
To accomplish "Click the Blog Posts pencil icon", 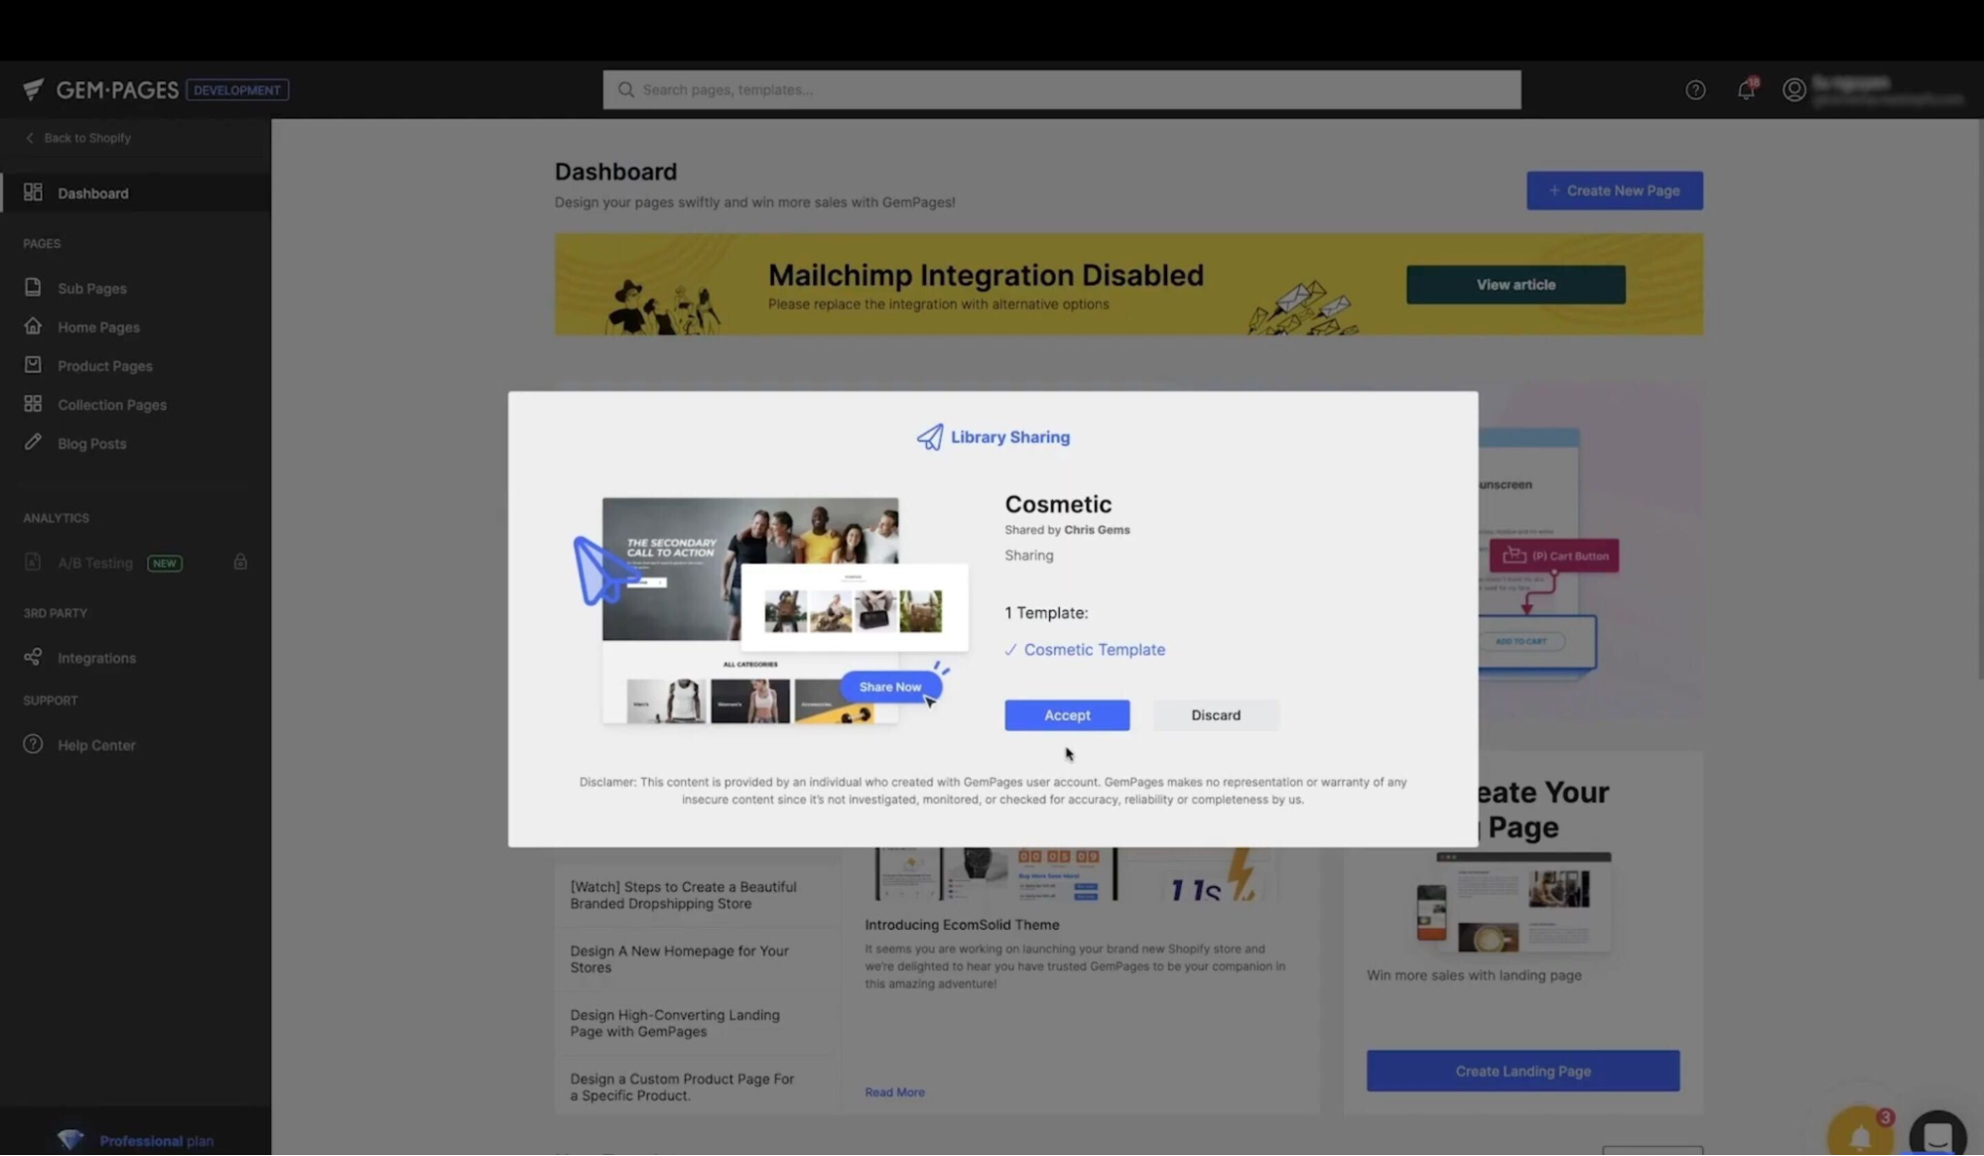I will pos(33,442).
